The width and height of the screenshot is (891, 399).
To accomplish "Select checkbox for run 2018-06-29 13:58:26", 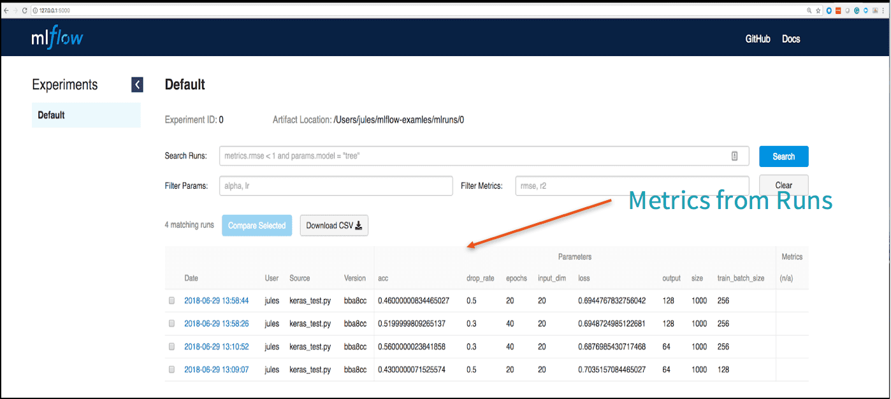I will click(x=171, y=323).
